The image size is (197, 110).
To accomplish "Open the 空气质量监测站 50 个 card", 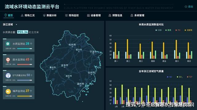I will coord(18,77).
